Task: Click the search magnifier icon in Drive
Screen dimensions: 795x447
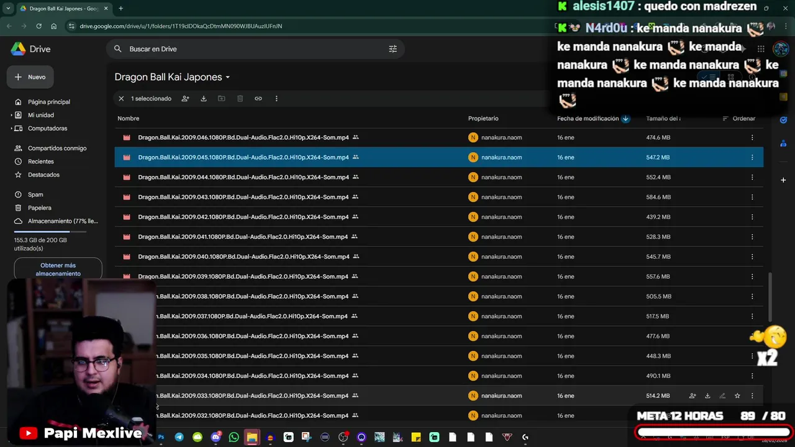Action: [x=118, y=49]
